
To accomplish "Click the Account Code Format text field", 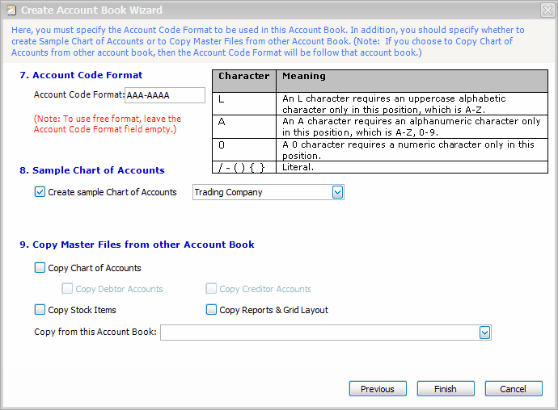I will [x=165, y=95].
